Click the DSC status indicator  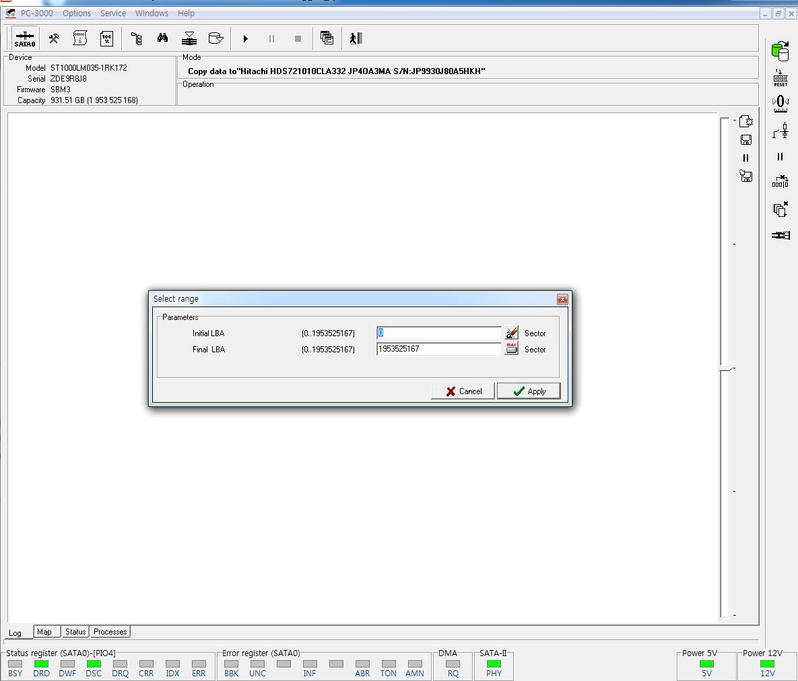(x=94, y=663)
